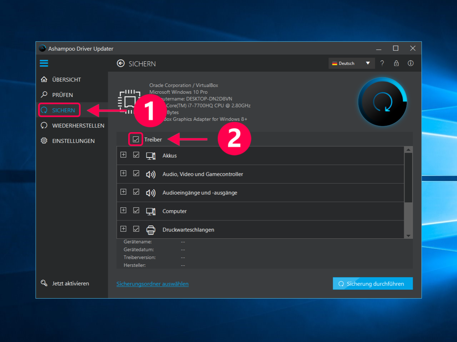The image size is (457, 342).
Task: Expand the Computer category
Action: pyautogui.click(x=123, y=210)
